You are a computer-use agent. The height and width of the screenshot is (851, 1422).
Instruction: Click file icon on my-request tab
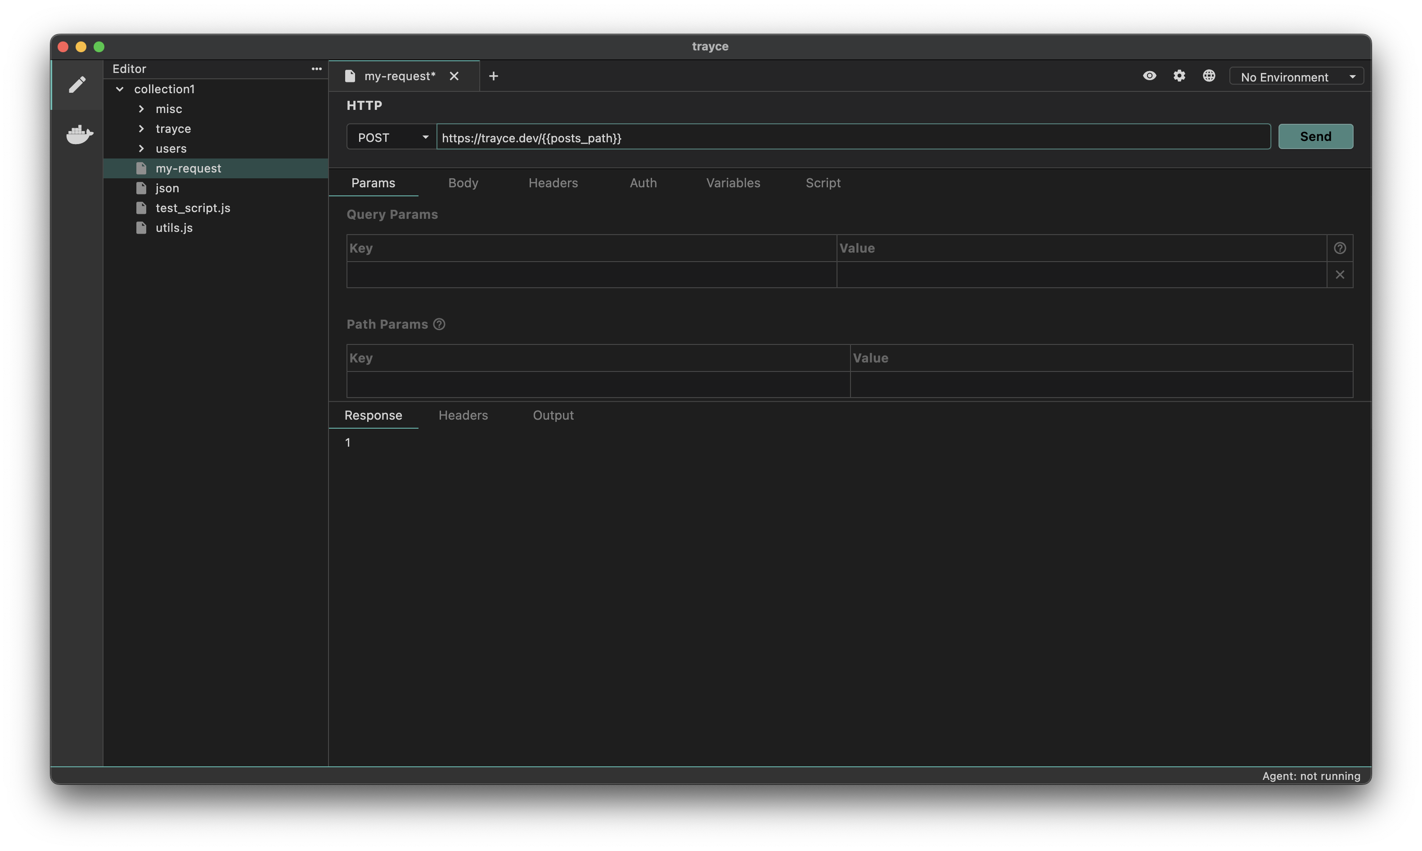pos(350,76)
